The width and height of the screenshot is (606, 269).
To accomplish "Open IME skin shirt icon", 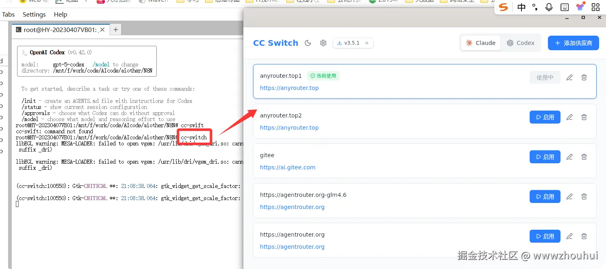I will (580, 7).
